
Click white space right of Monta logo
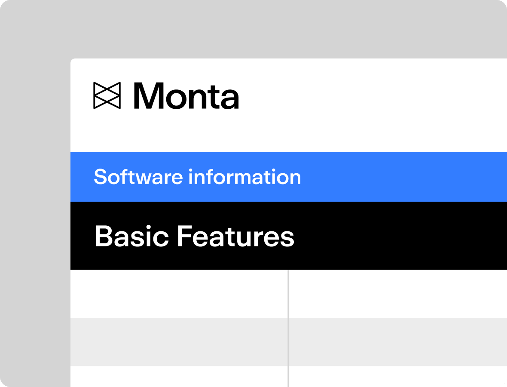(x=370, y=95)
